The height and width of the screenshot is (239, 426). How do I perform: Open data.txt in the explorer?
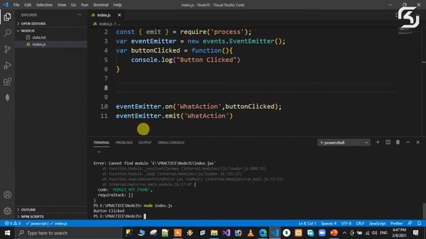pyautogui.click(x=39, y=37)
